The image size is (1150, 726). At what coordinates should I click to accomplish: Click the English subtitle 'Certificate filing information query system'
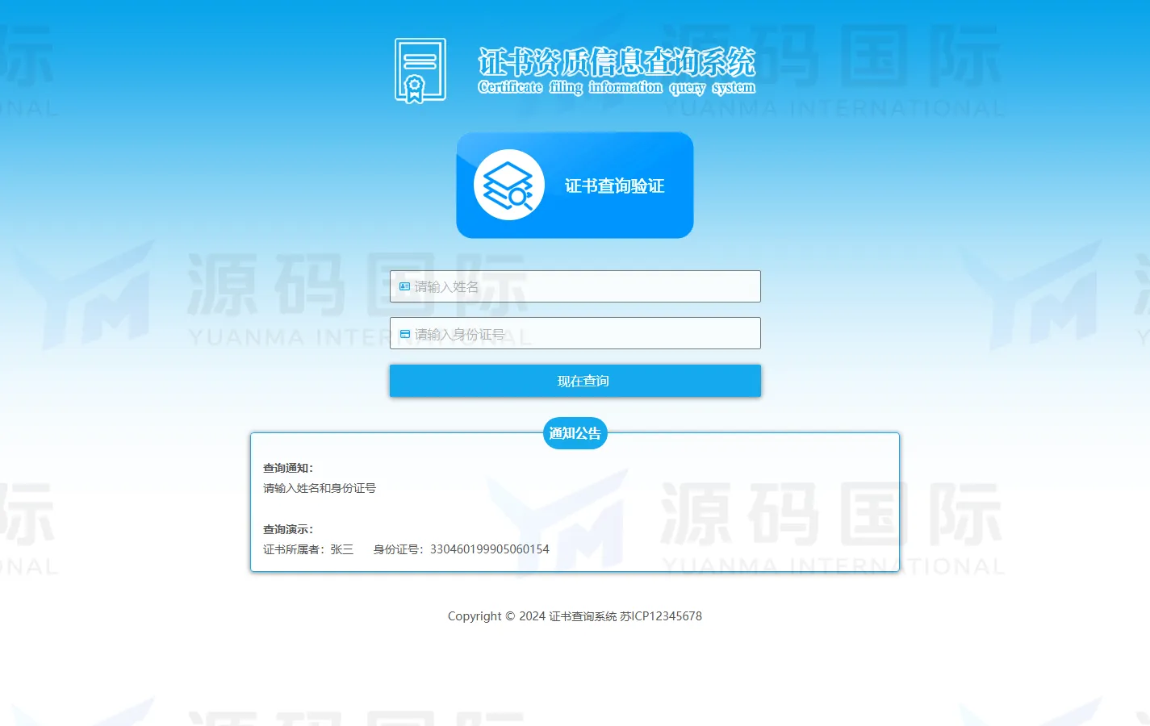coord(617,87)
